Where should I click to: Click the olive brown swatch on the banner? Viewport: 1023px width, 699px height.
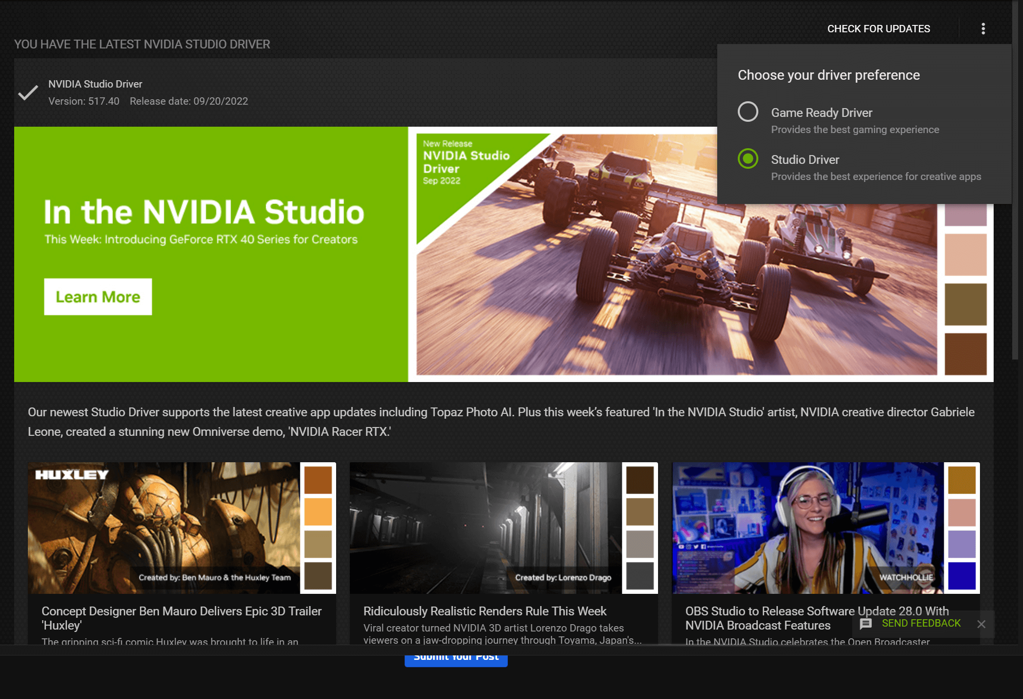point(965,304)
